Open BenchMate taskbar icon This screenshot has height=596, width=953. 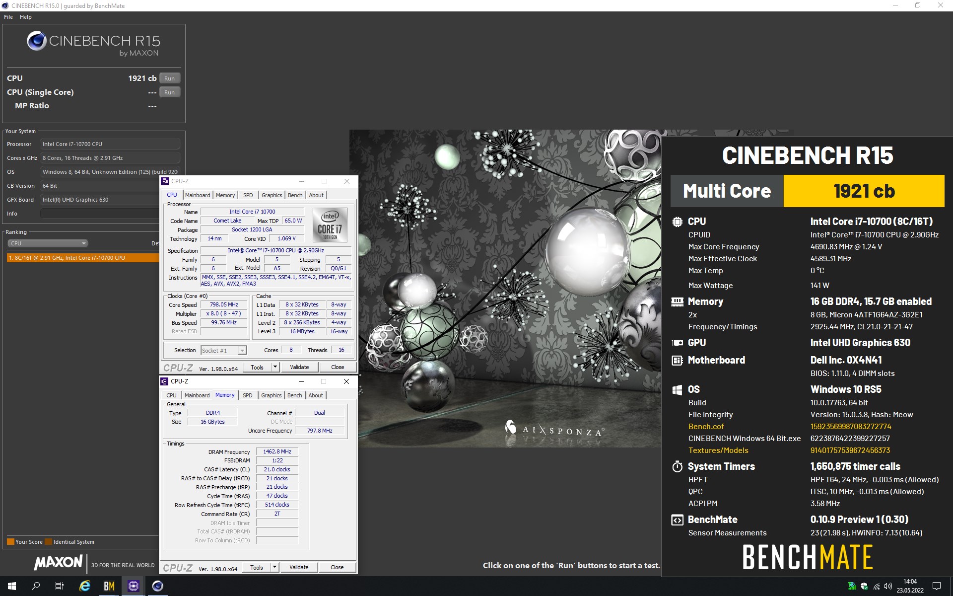(109, 586)
